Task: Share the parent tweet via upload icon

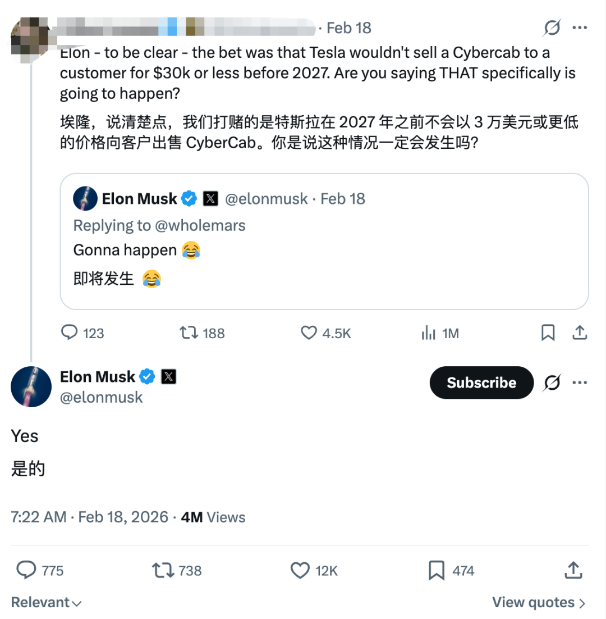Action: click(579, 333)
